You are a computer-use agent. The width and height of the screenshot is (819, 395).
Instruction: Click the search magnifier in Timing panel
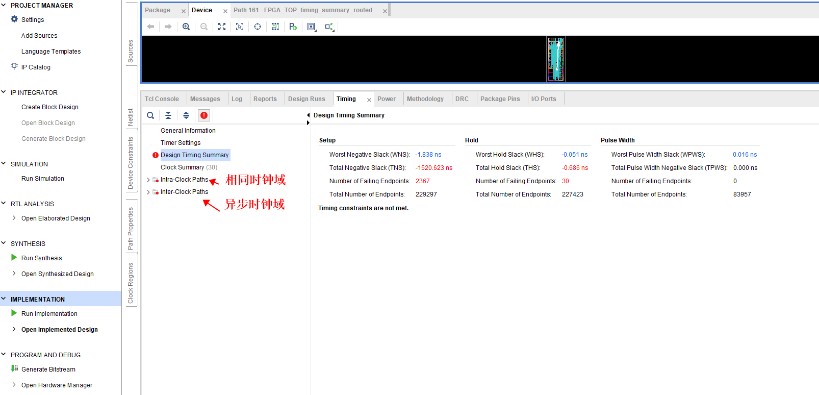(x=150, y=115)
